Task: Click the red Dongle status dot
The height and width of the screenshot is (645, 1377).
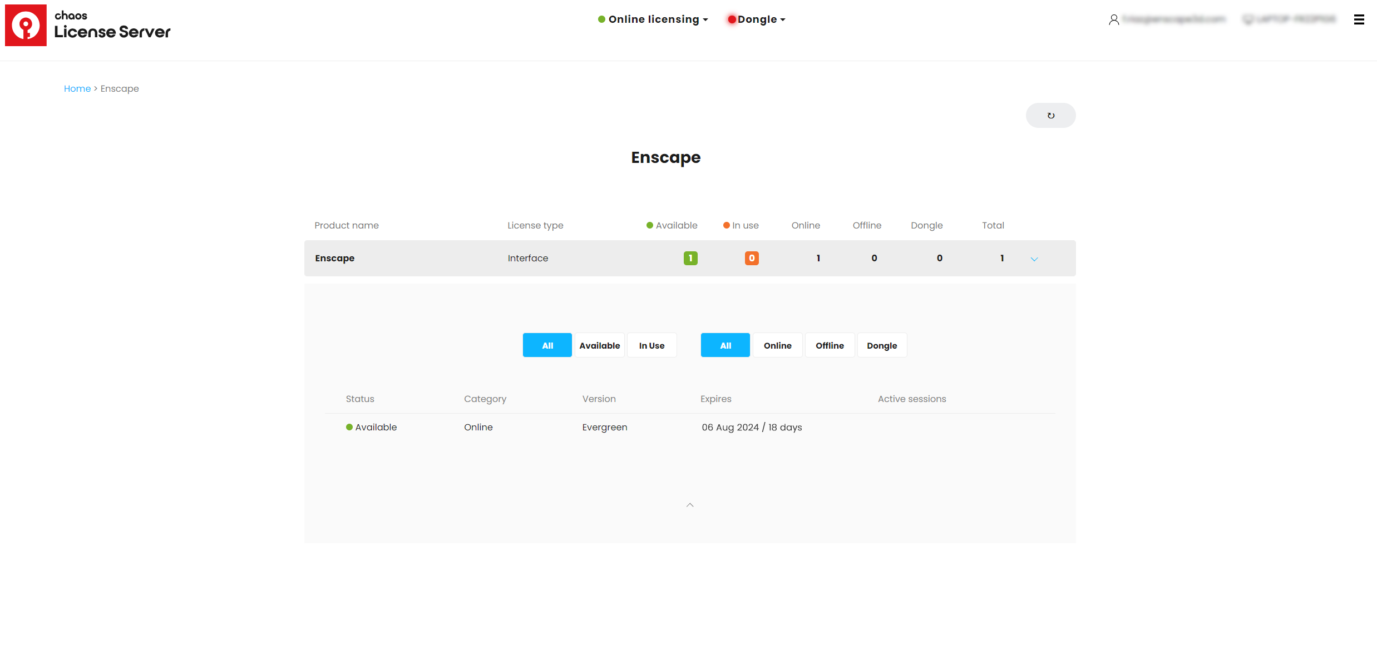Action: pyautogui.click(x=732, y=19)
